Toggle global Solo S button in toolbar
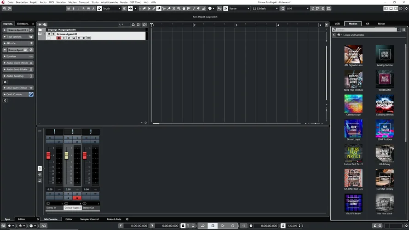This screenshot has width=409, height=230. [73, 9]
